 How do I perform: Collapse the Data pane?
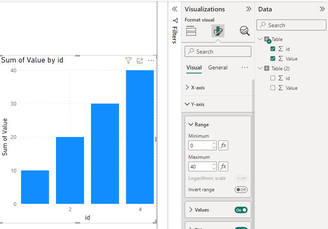[x=322, y=9]
